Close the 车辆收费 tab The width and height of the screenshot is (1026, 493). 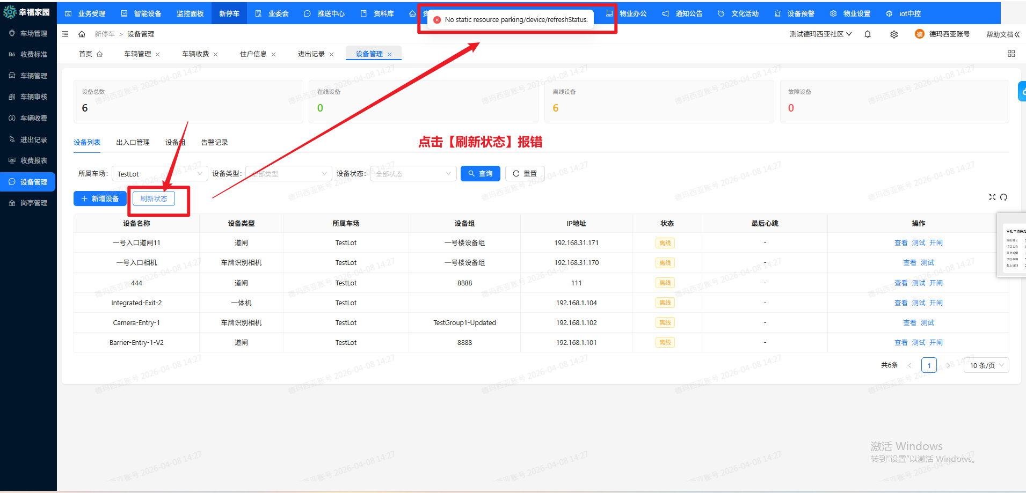[216, 54]
